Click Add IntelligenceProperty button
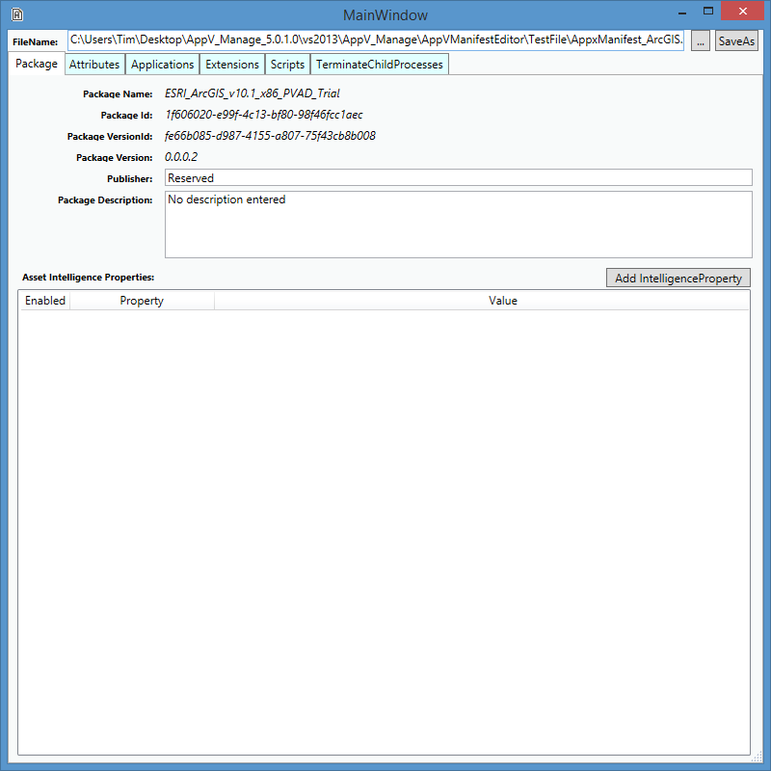Image resolution: width=771 pixels, height=771 pixels. pos(678,278)
